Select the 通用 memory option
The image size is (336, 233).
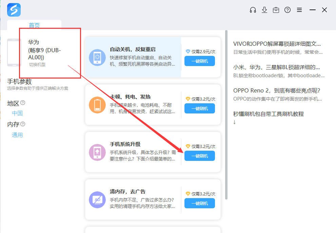(x=17, y=135)
